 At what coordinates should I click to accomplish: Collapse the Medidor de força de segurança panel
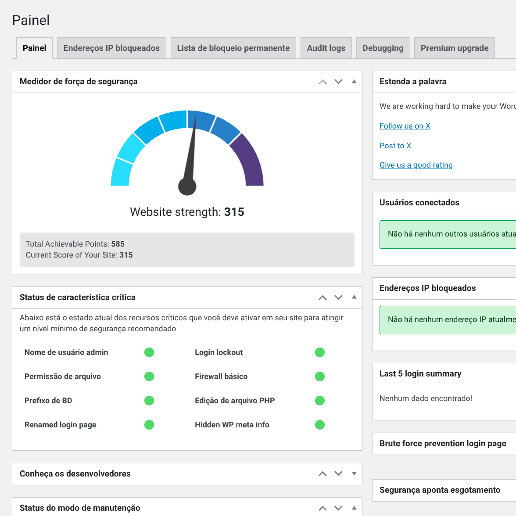coord(354,82)
